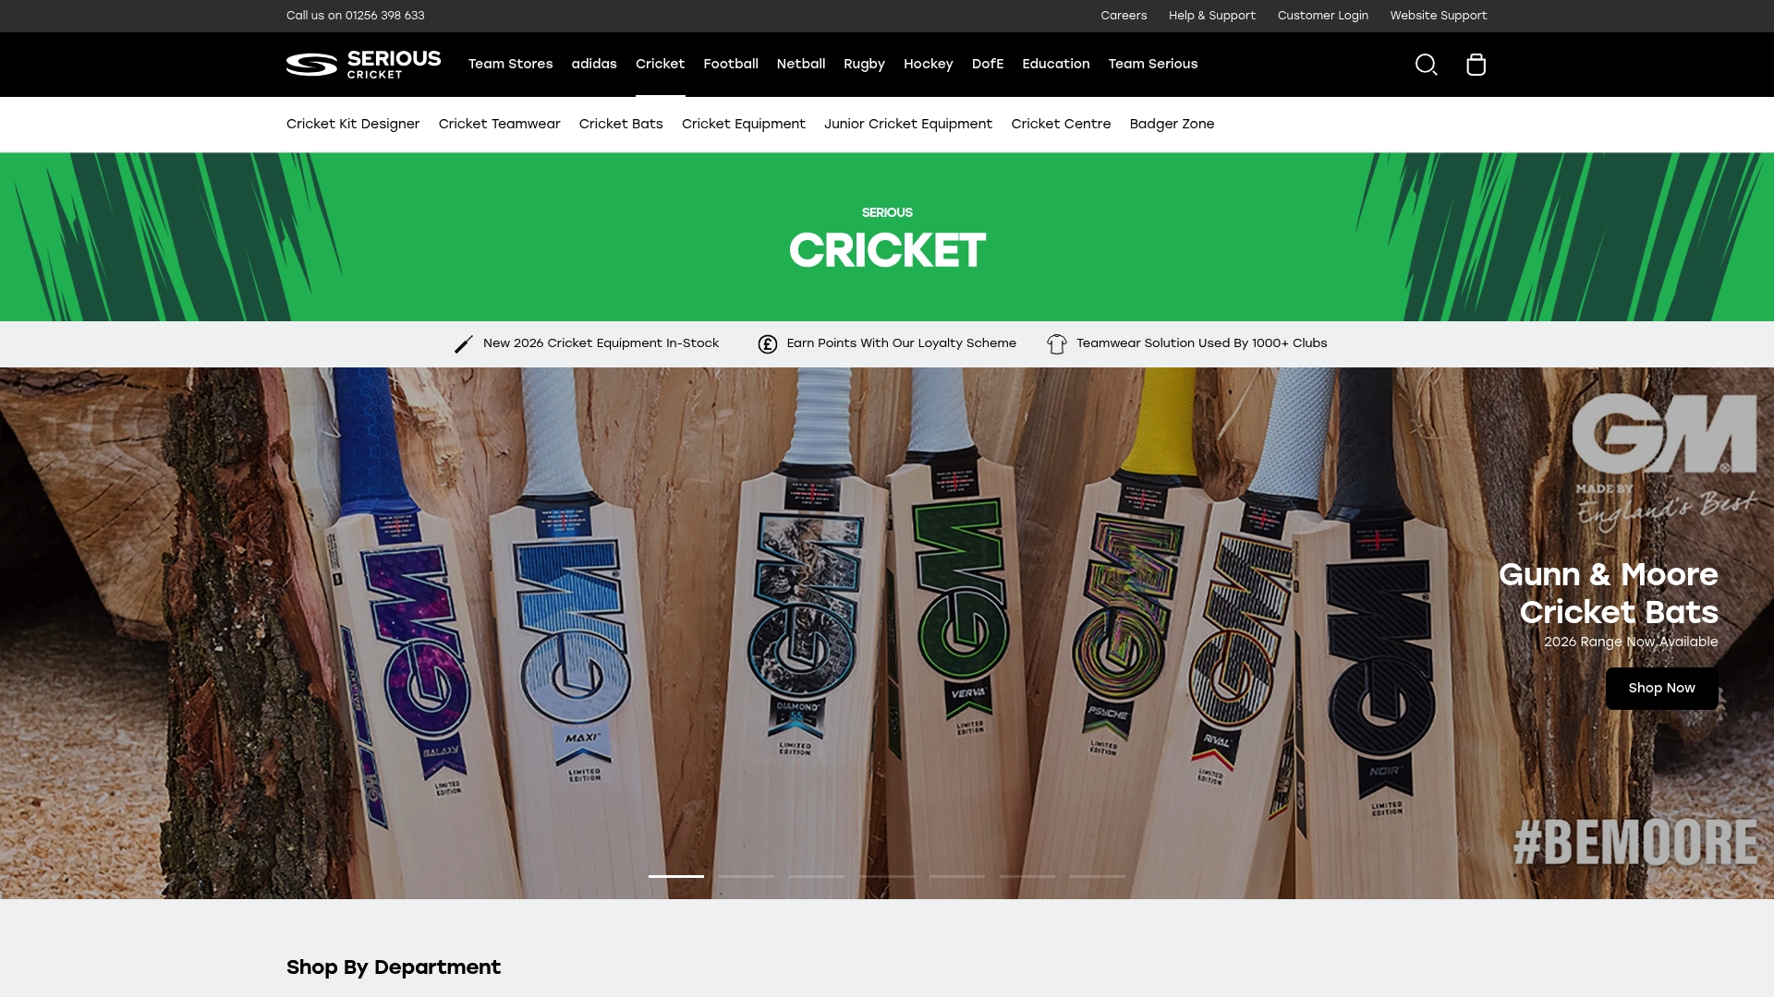Select the Hockey navigation item
The height and width of the screenshot is (997, 1774).
click(x=928, y=64)
